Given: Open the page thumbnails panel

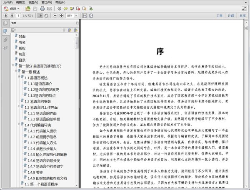Looking at the screenshot, I should (x=5, y=23).
